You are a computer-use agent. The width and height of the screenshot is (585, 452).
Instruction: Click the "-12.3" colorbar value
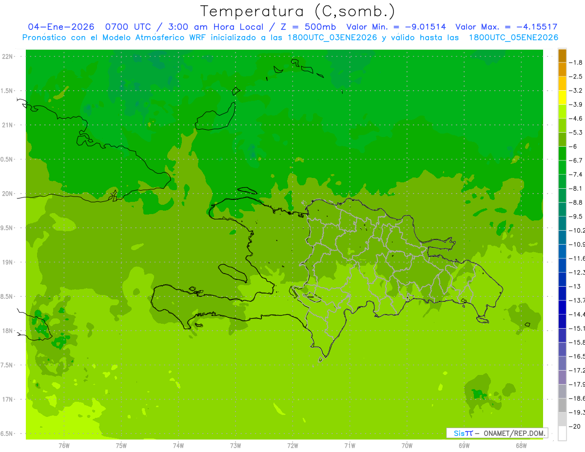(577, 272)
